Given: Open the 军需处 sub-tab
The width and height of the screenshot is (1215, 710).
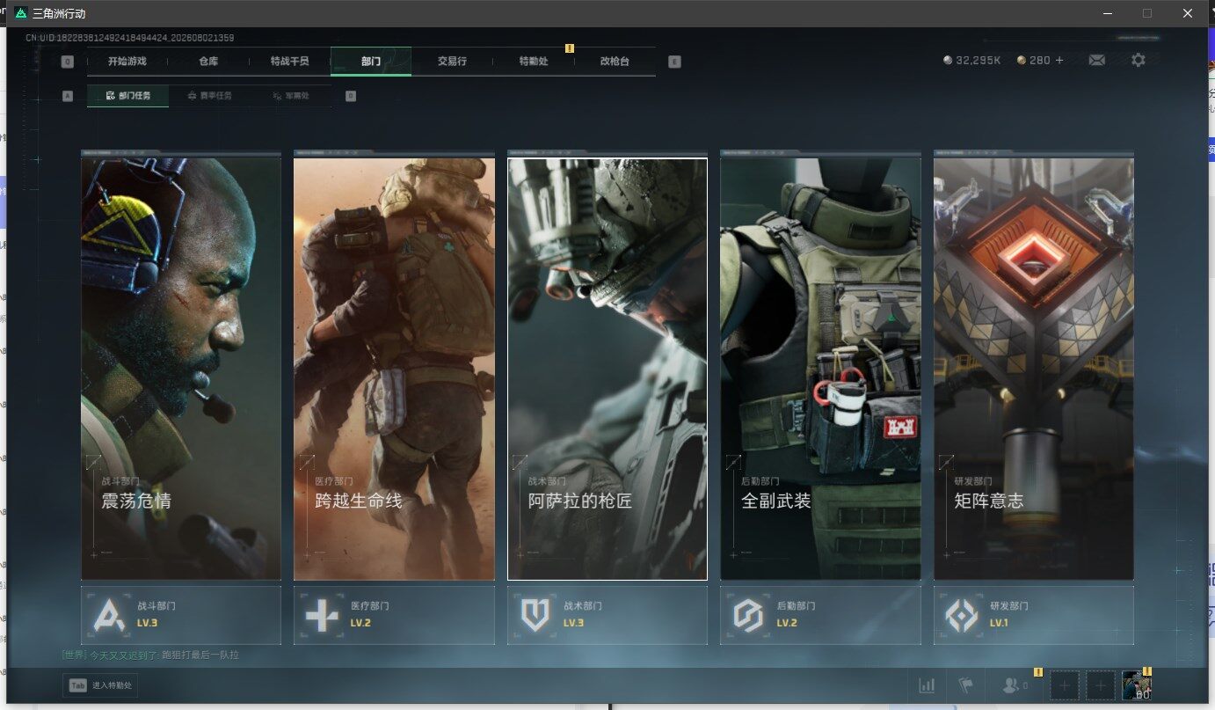Looking at the screenshot, I should click(x=291, y=96).
